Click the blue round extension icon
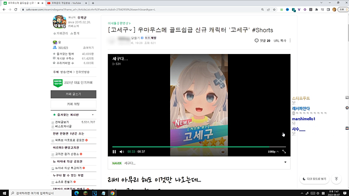The height and width of the screenshot is (196, 349). 287,10
